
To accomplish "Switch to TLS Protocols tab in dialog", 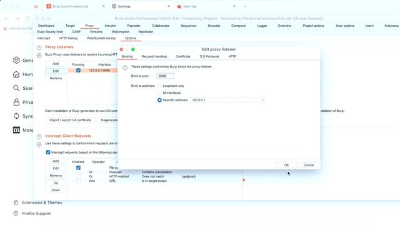I will 209,56.
